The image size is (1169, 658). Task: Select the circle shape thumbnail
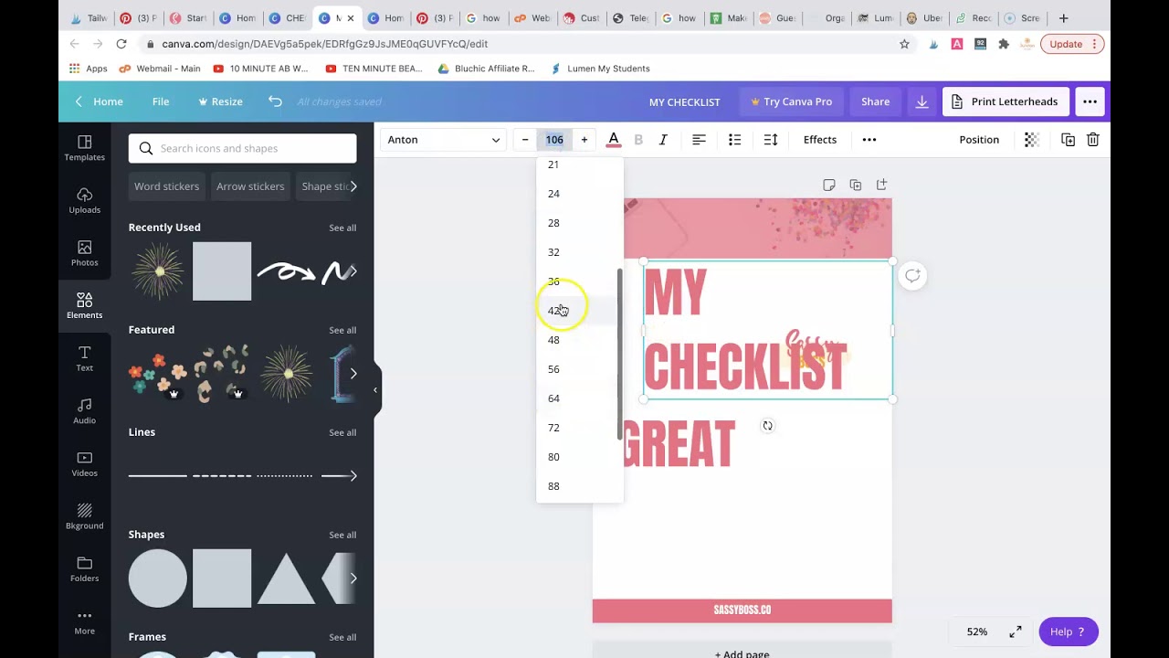tap(158, 578)
